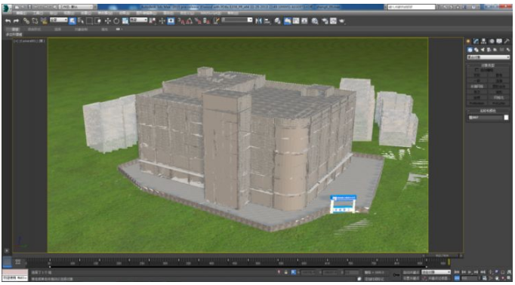Open the Utilities hammer panel icon
Screen dimensions: 515x285
(x=507, y=41)
